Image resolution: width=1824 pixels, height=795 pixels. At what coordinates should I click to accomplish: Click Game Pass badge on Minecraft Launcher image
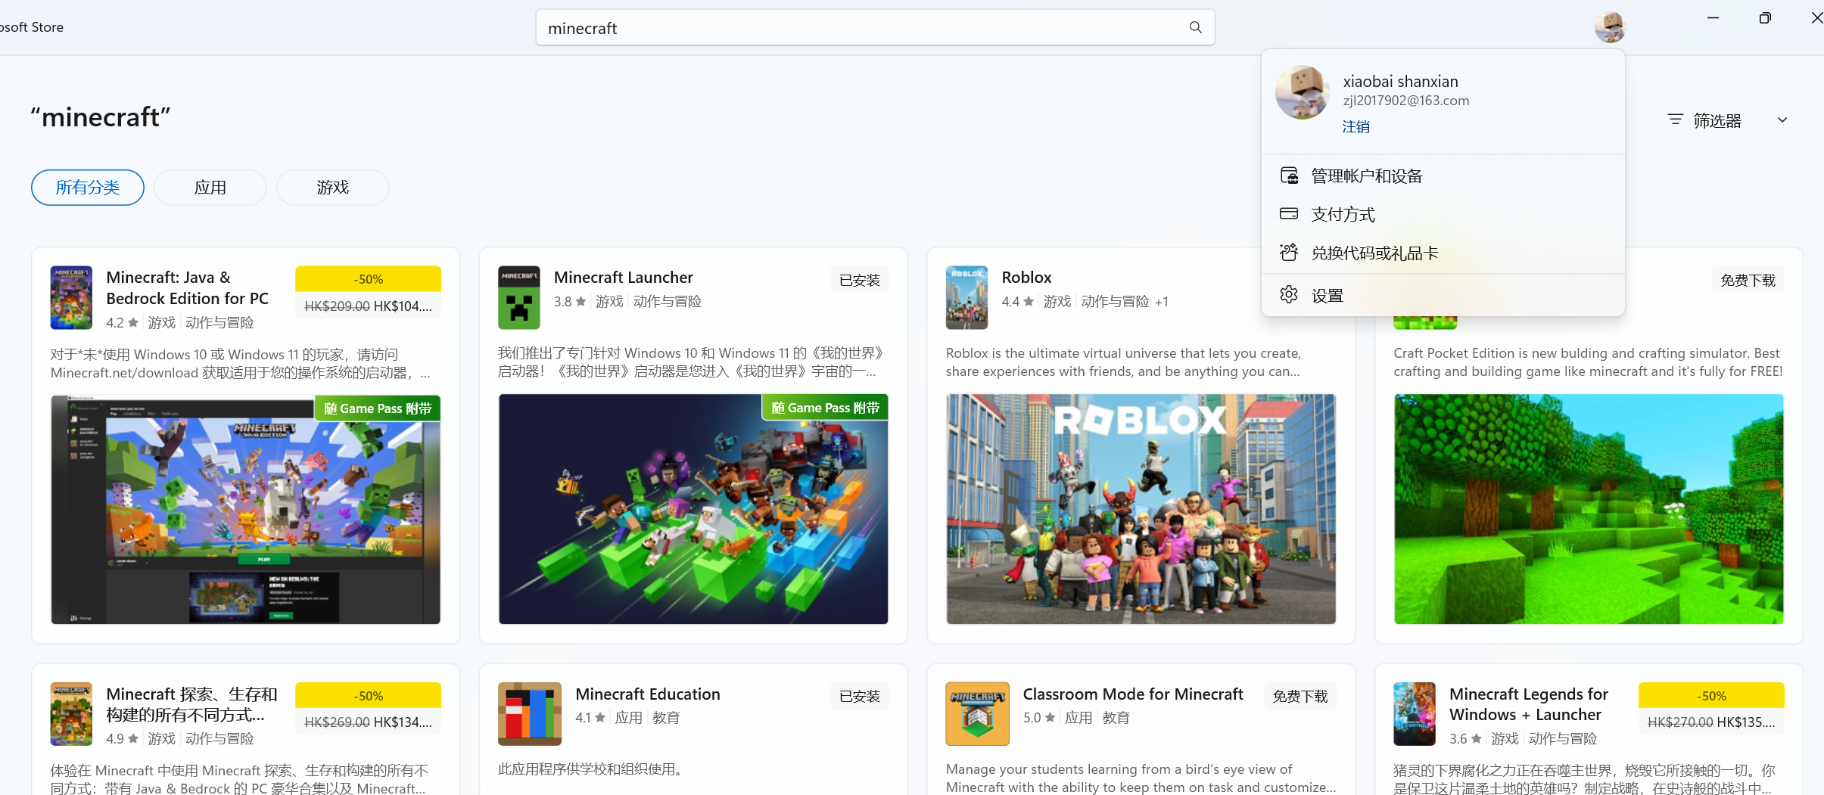[825, 408]
